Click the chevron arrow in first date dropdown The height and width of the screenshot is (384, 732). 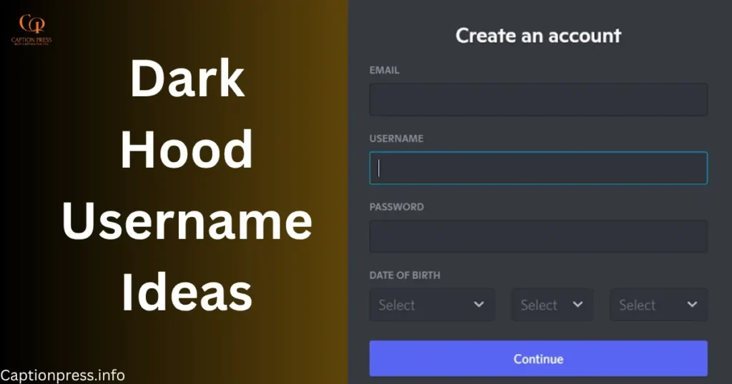pyautogui.click(x=479, y=305)
